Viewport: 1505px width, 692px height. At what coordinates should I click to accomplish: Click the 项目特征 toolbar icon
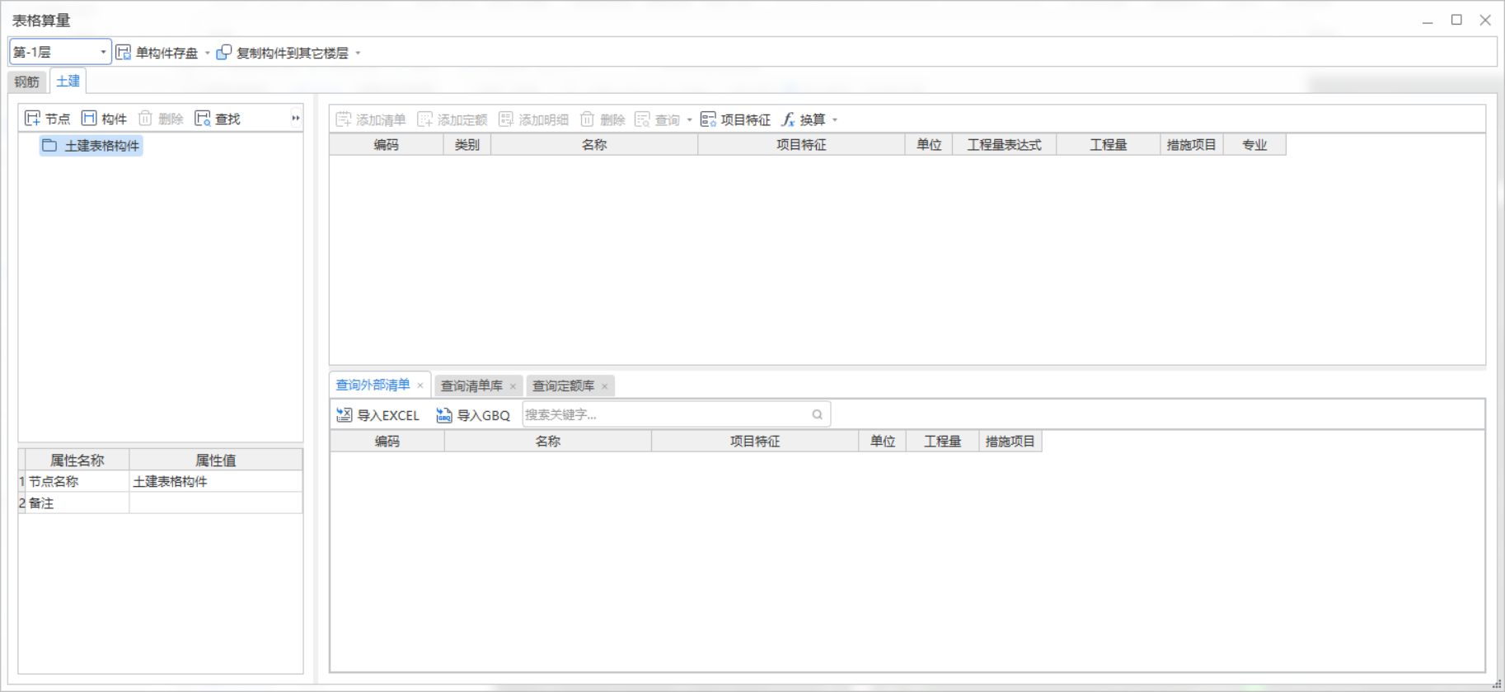(x=708, y=119)
